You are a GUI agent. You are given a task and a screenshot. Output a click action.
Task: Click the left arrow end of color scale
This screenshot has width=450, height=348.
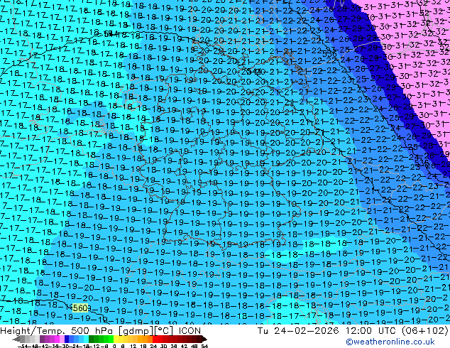[x=16, y=339]
